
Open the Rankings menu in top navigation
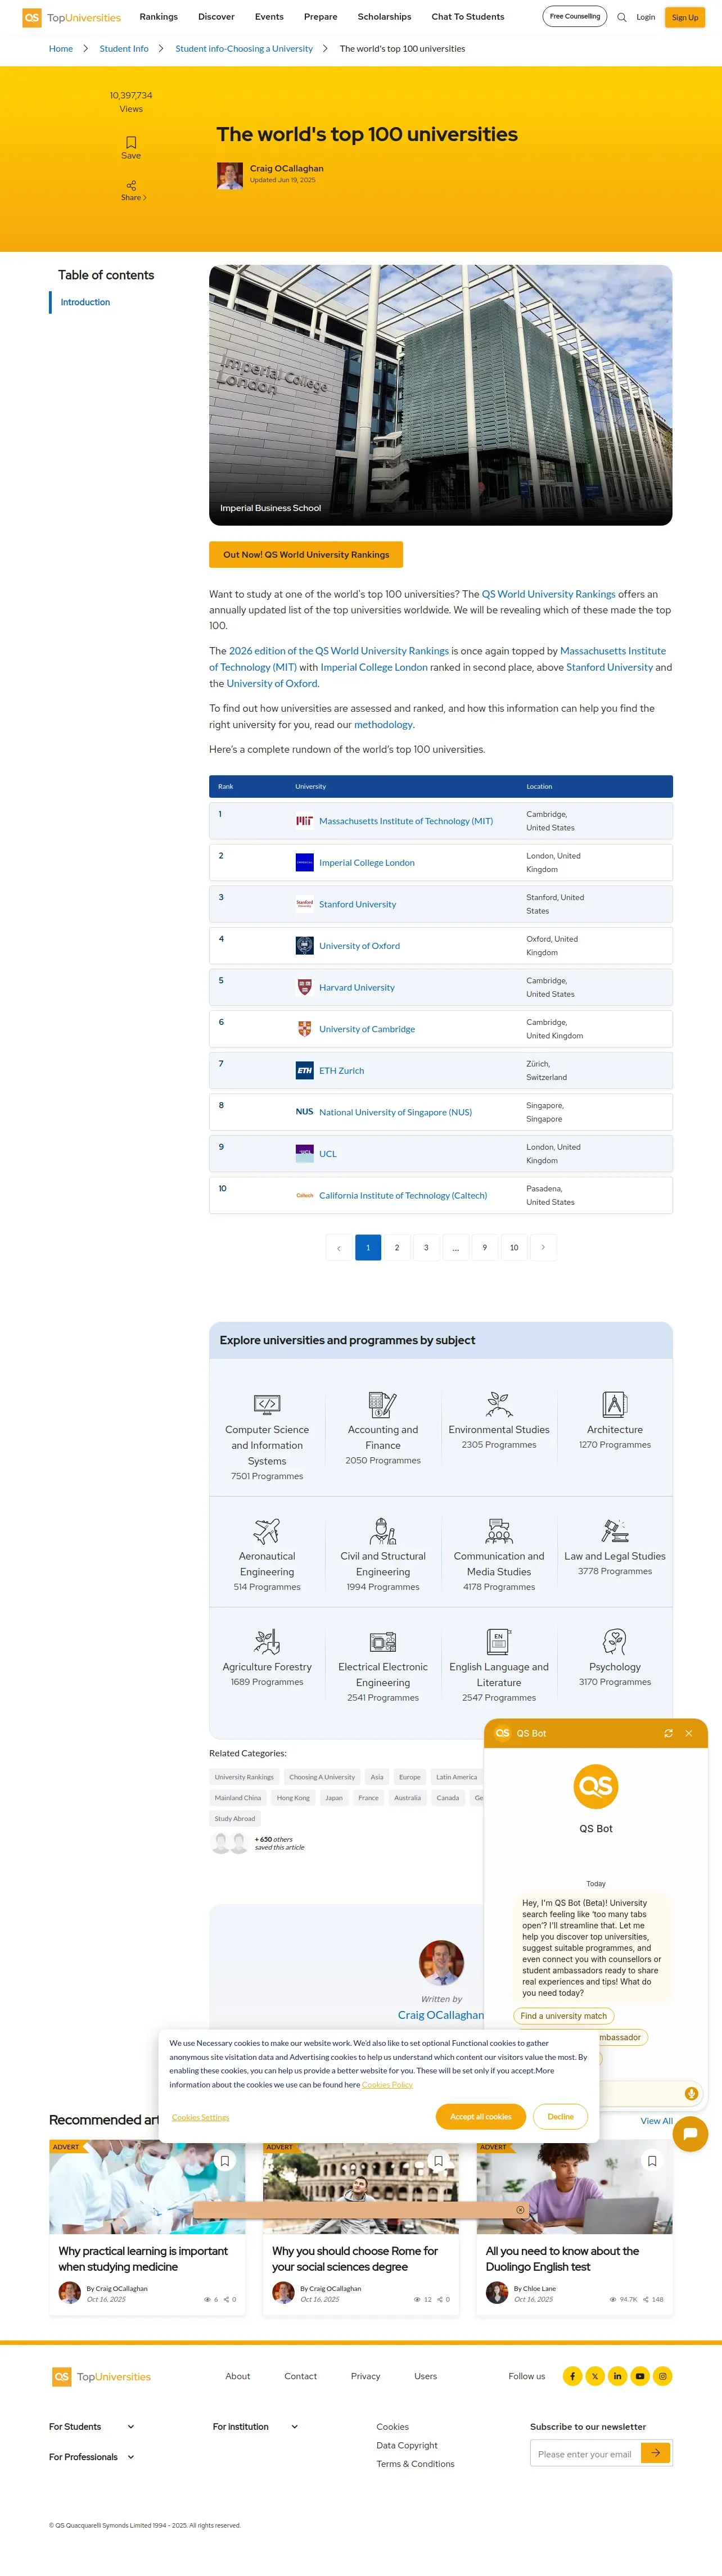[158, 17]
